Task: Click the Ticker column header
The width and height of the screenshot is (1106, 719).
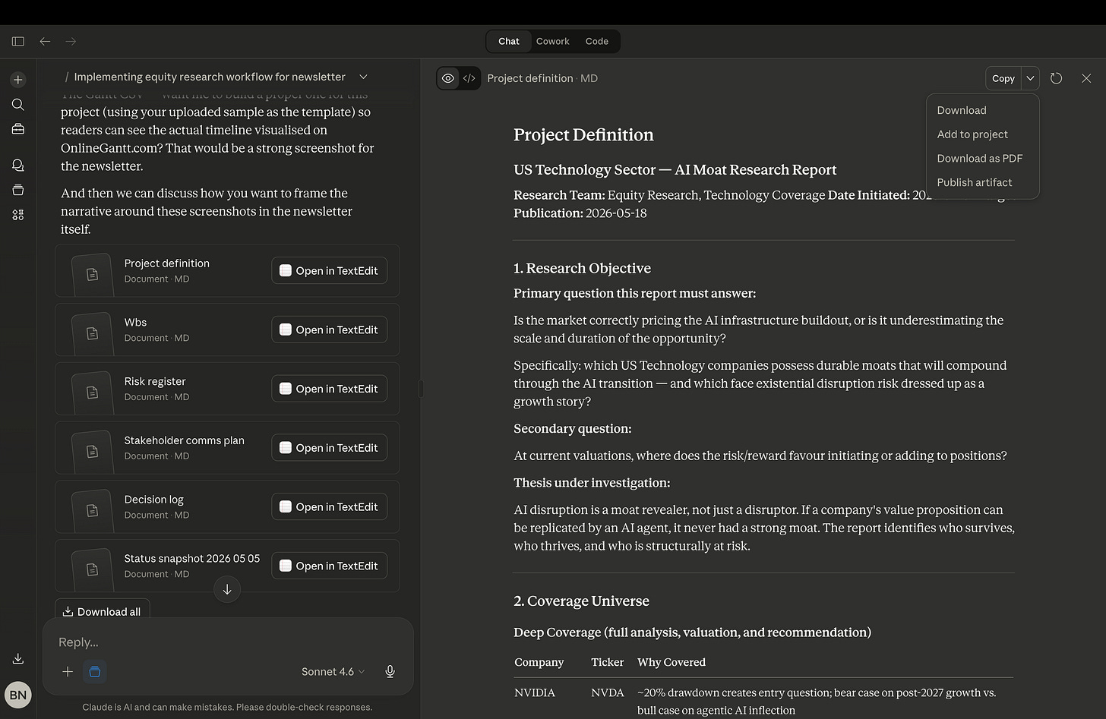Action: pos(608,662)
